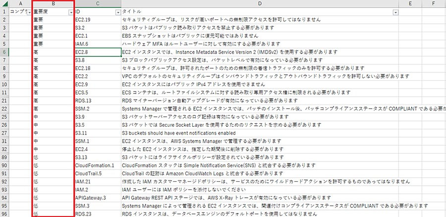Screen dimensions: 446x217
Task: Click title cell mentioning Secure Socket Layer
Action: point(260,124)
